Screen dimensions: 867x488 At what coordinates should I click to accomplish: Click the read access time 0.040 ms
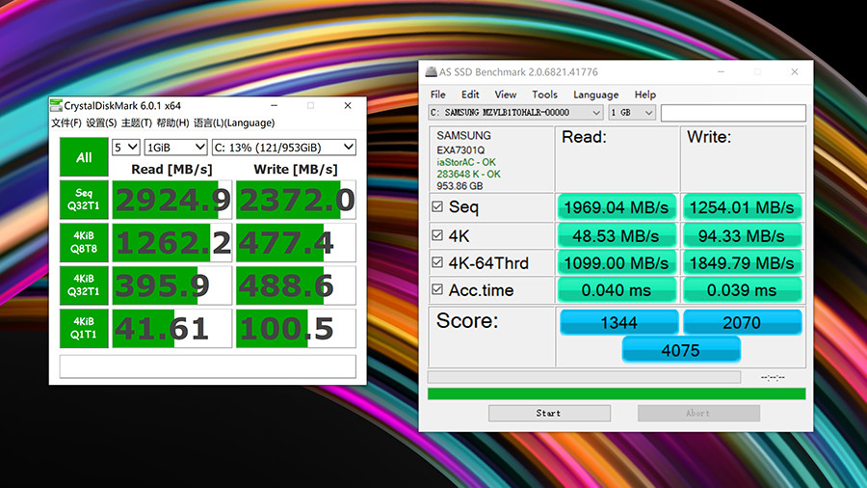[617, 290]
